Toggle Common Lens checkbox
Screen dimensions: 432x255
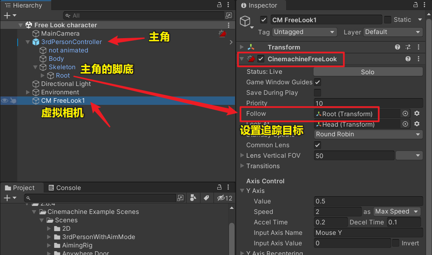tap(317, 145)
